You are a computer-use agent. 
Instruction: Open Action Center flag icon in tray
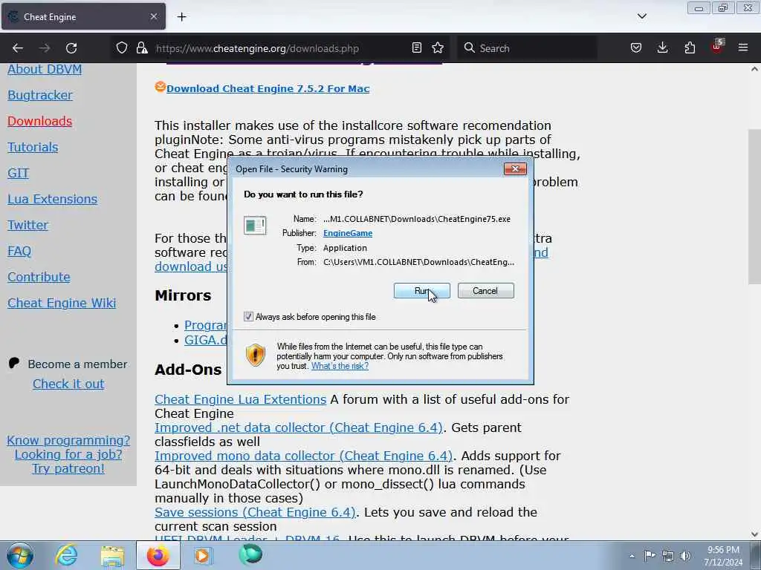point(650,555)
